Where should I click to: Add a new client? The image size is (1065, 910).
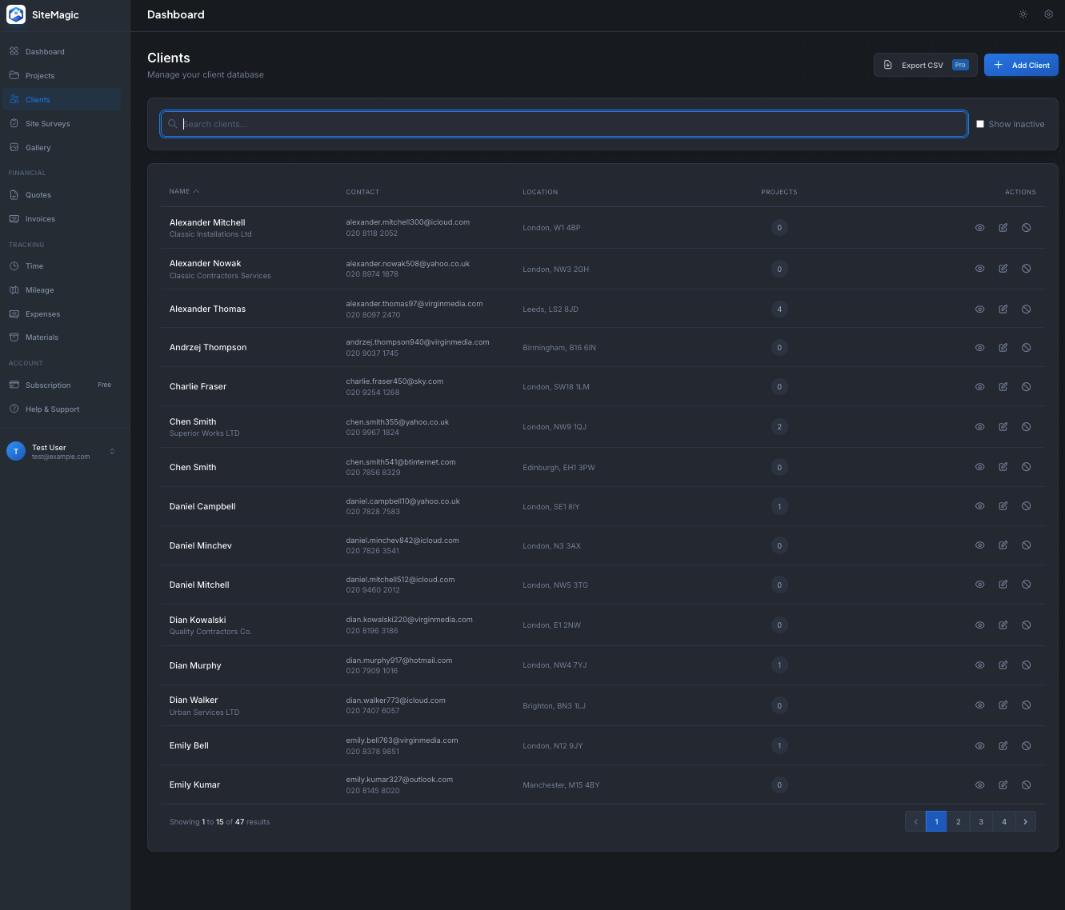[1021, 65]
